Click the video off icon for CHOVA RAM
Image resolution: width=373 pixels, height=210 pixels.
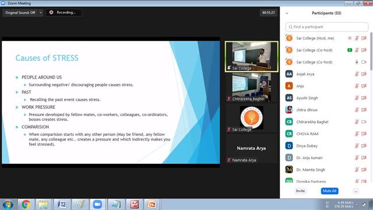coord(364,134)
